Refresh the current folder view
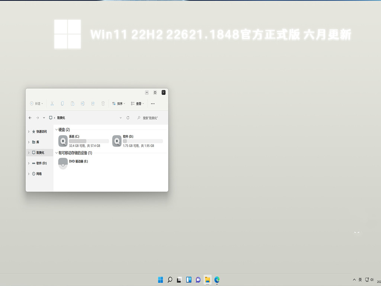The width and height of the screenshot is (381, 286). click(128, 118)
